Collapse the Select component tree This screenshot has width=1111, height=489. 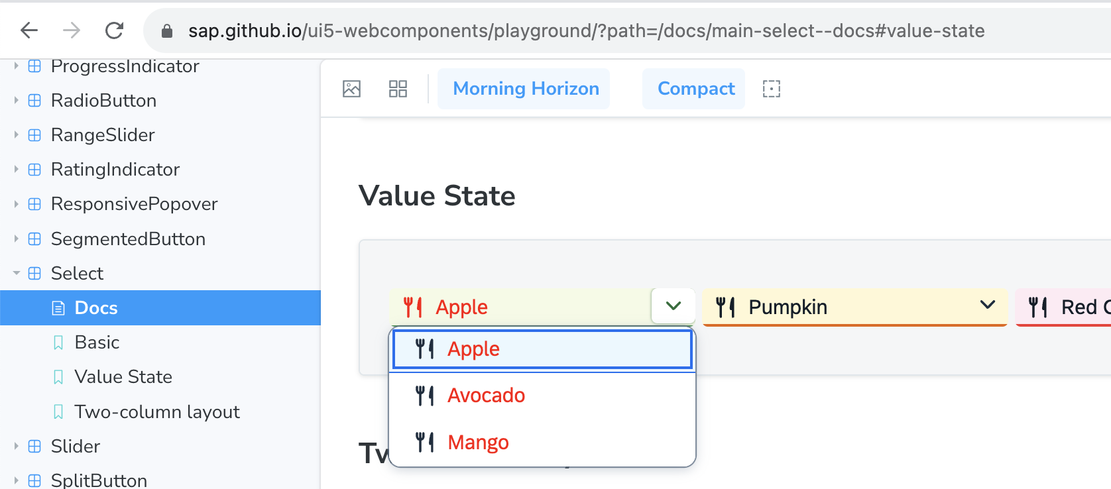point(15,273)
